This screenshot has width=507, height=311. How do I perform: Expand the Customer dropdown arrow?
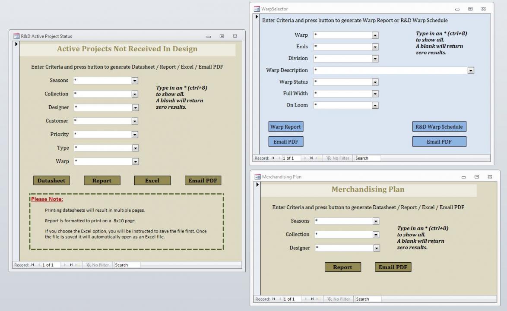point(135,121)
